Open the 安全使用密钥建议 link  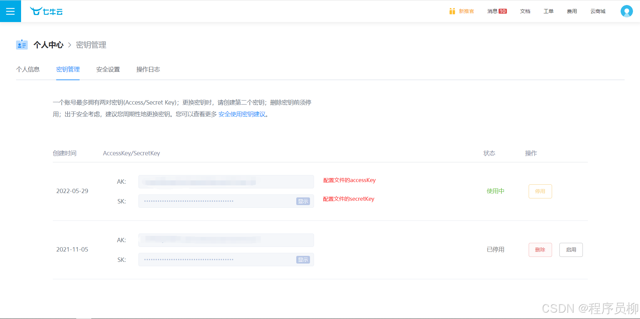[x=242, y=114]
